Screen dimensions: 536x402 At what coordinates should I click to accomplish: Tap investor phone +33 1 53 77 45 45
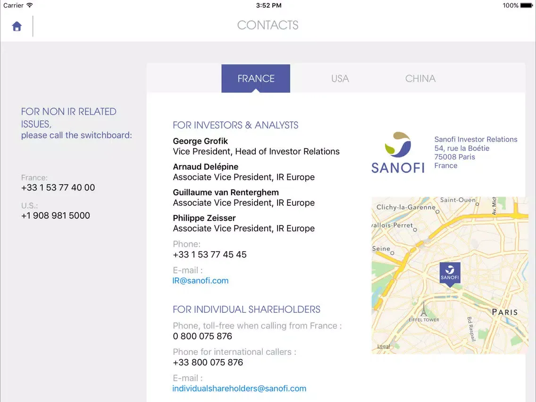point(209,254)
